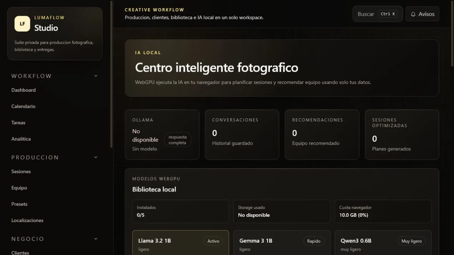This screenshot has width=454, height=255.
Task: Click the Rapido badge on Gemma
Action: [x=314, y=241]
